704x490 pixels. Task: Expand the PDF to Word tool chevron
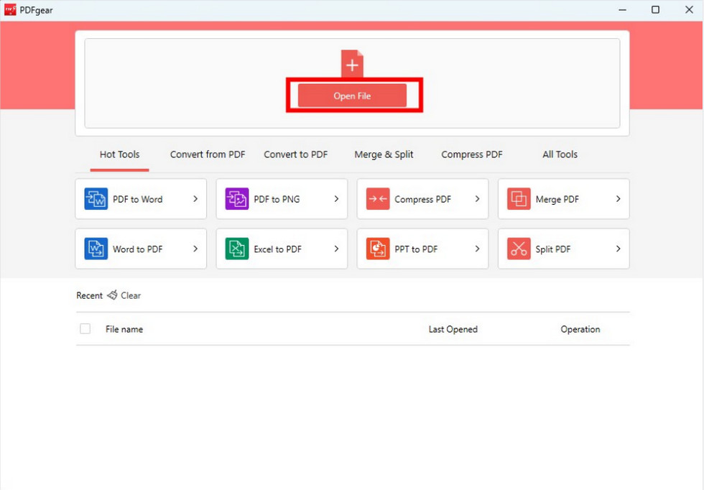coord(195,199)
